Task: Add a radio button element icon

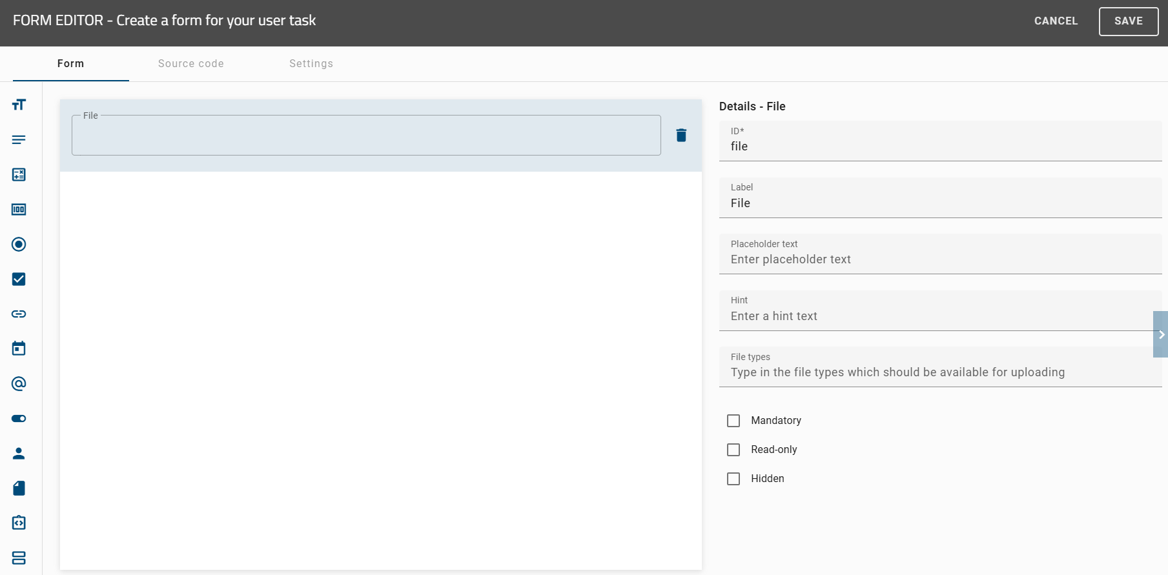Action: (19, 244)
